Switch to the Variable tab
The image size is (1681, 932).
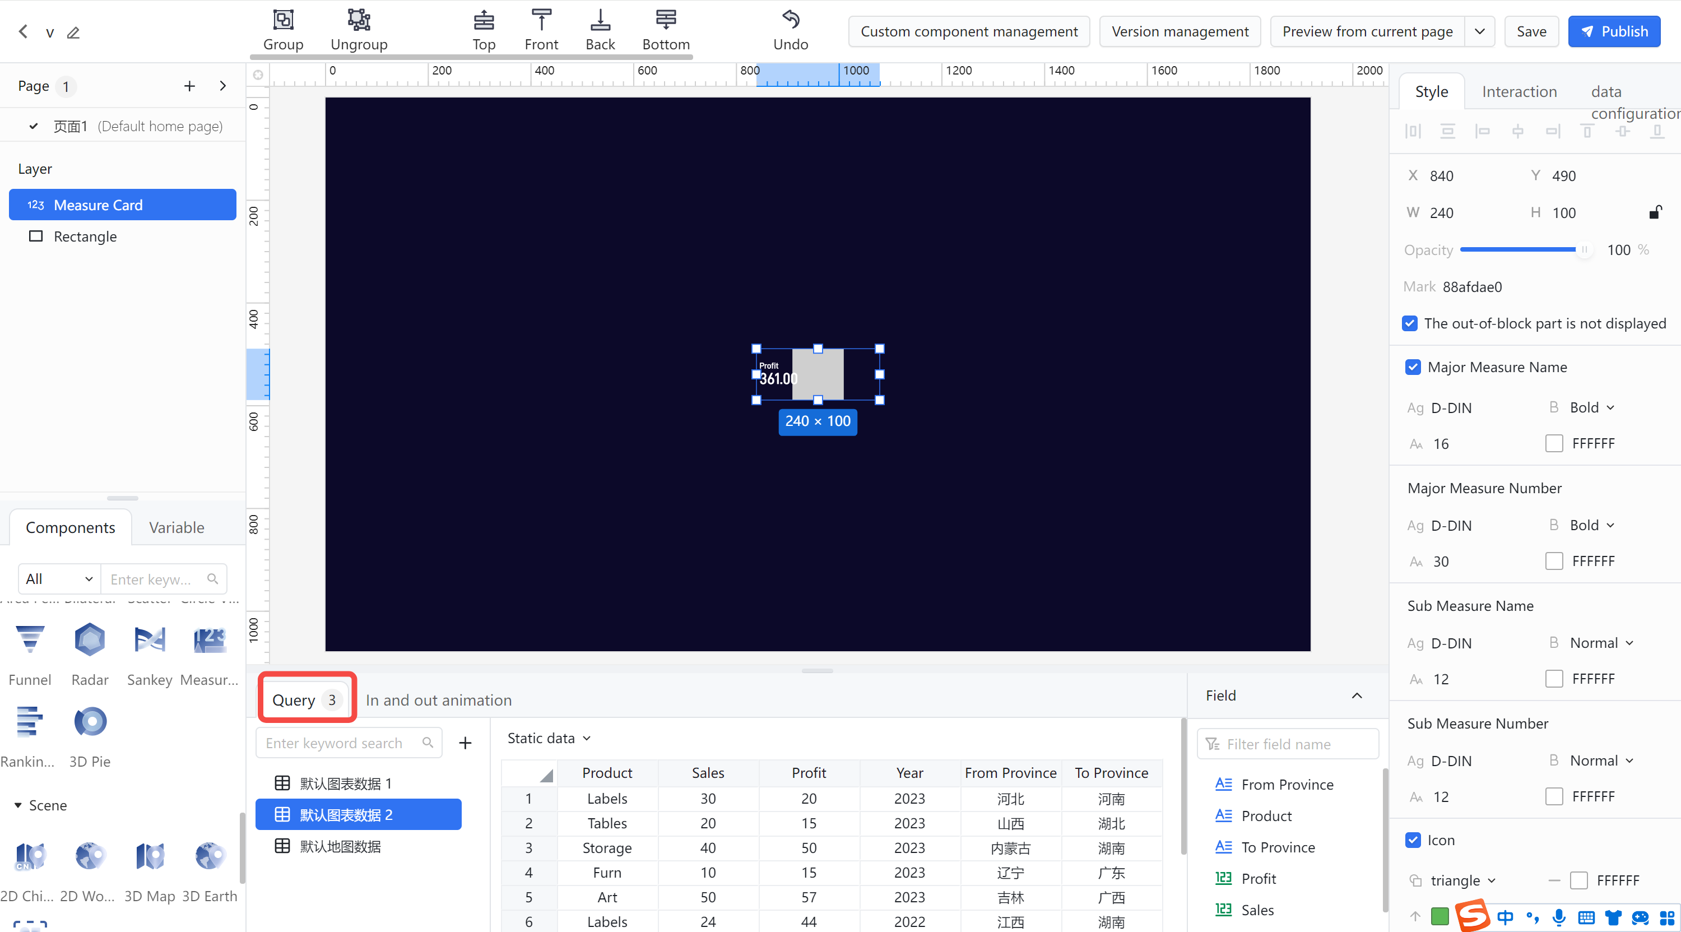(x=176, y=527)
